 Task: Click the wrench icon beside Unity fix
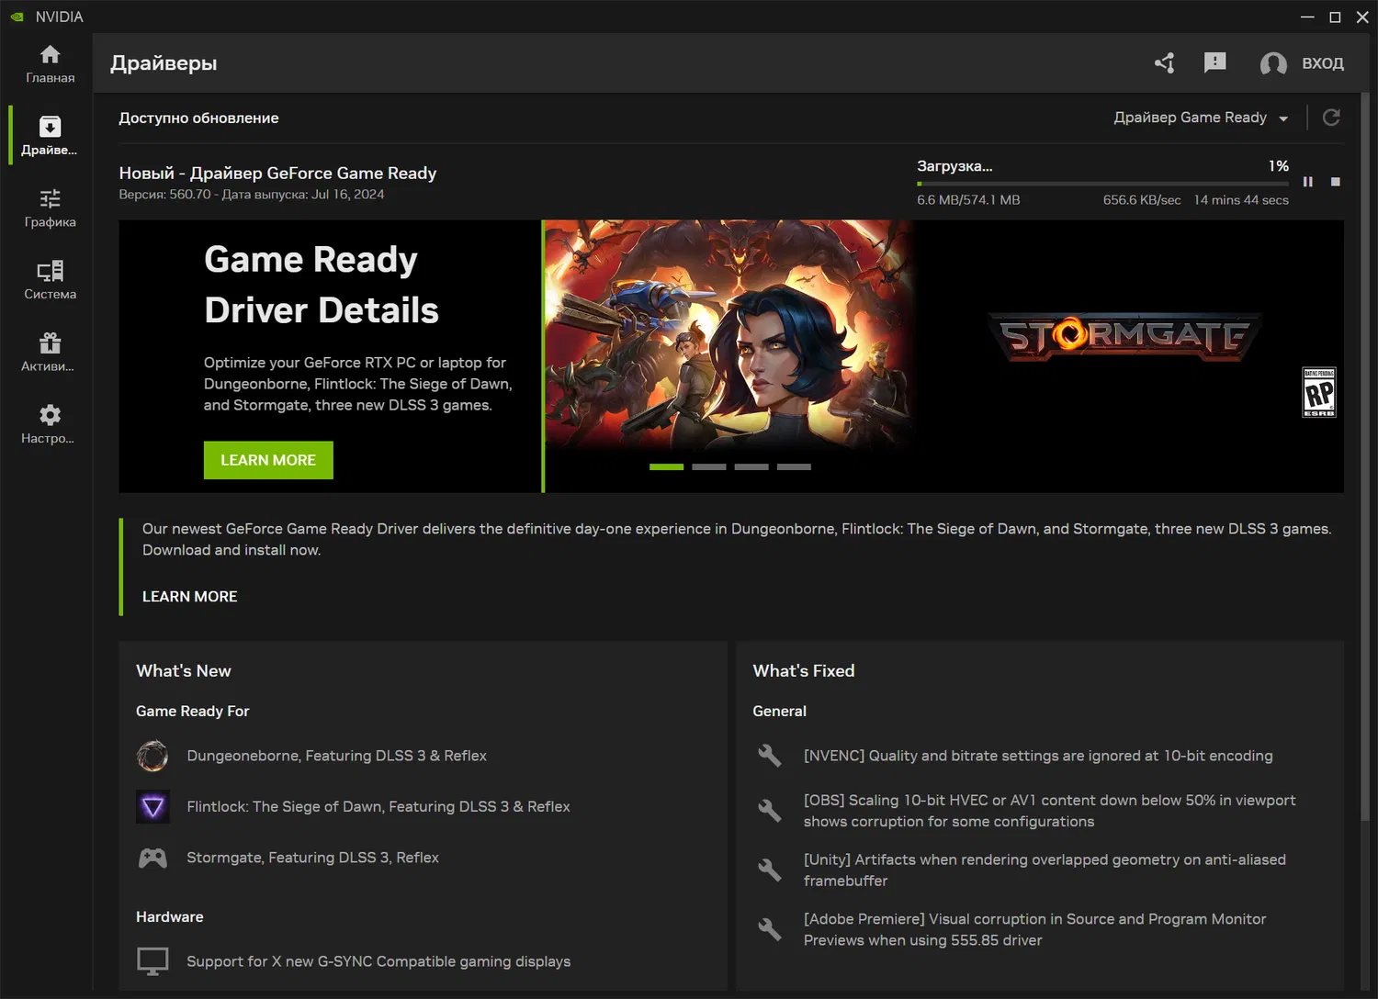tap(770, 870)
